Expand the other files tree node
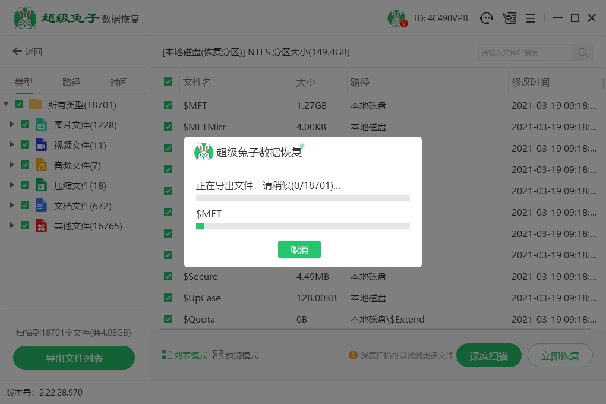The width and height of the screenshot is (606, 404). click(x=11, y=226)
